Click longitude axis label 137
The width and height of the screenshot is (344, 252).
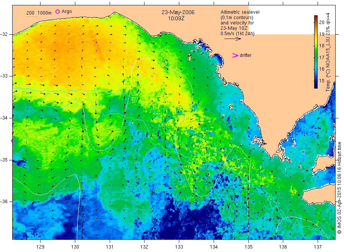point(318,247)
